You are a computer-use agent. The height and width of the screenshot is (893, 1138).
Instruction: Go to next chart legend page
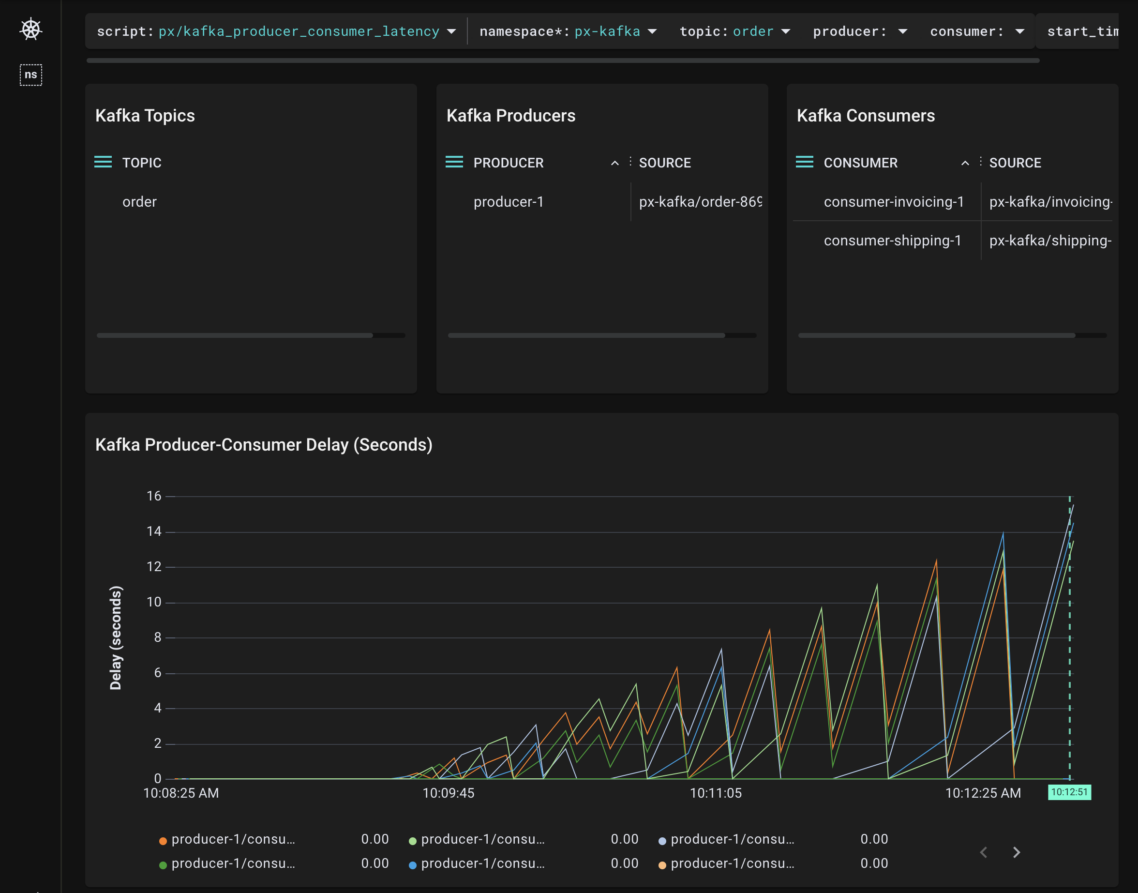pos(1016,852)
